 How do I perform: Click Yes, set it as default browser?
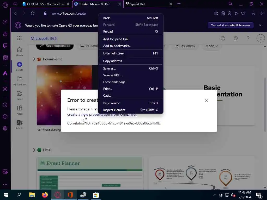(x=230, y=25)
